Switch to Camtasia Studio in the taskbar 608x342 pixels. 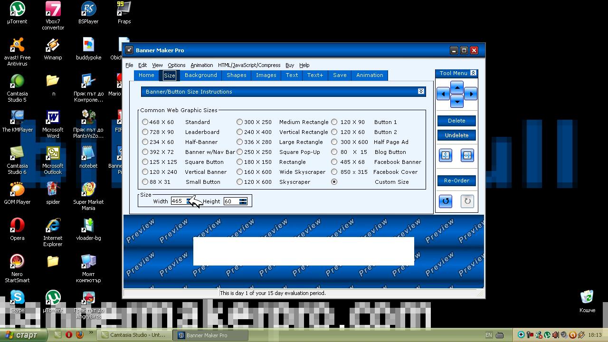(134, 335)
